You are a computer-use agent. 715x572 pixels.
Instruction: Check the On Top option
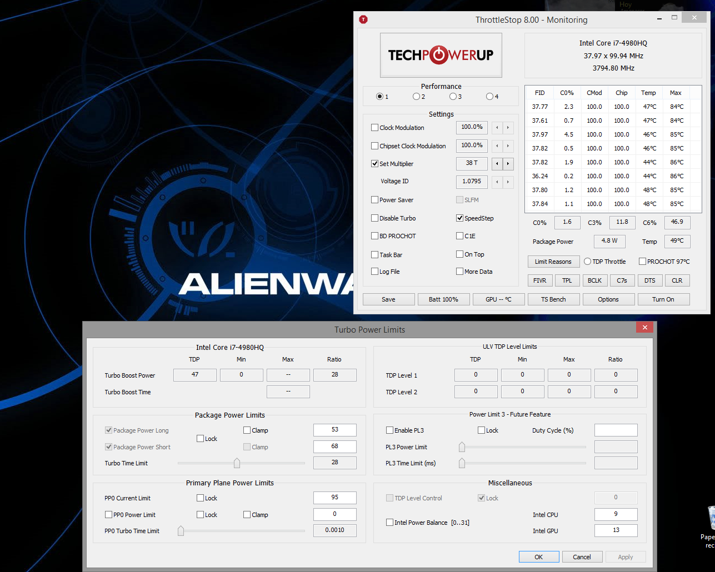[x=460, y=254]
